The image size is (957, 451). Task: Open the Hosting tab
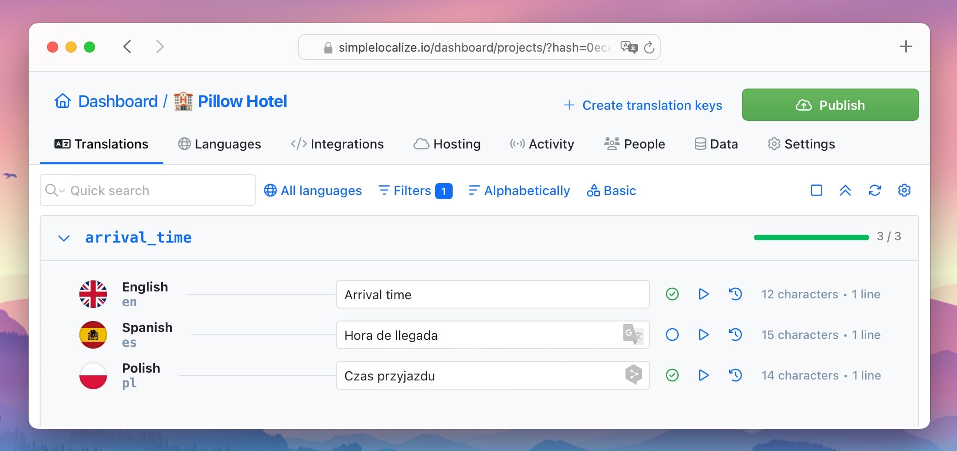pyautogui.click(x=447, y=144)
